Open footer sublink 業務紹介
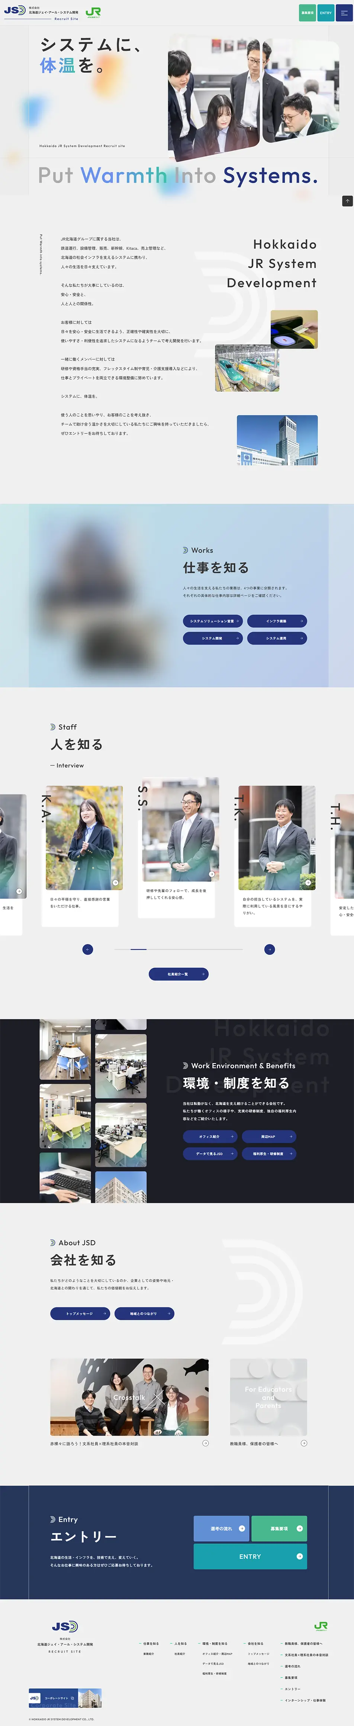 (x=149, y=1654)
